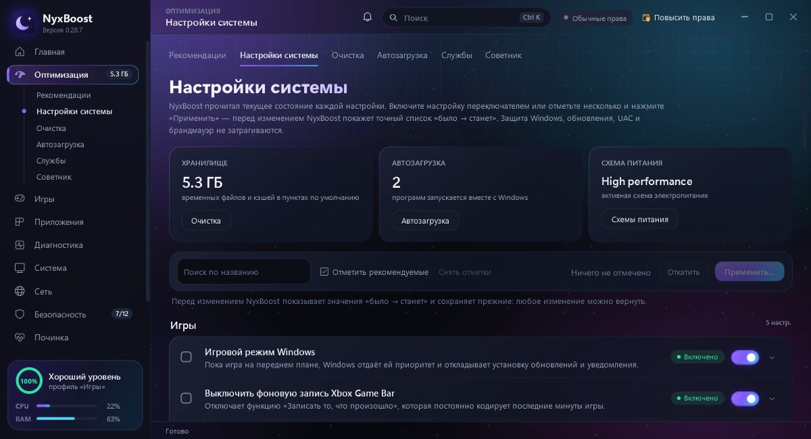Viewport: 811px width, 439px height.
Task: Click the Снять отметки link
Action: (465, 272)
